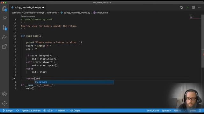Open the errors and warnings counter
Image resolution: width=204 pixels, height=114 pixels.
point(48,111)
